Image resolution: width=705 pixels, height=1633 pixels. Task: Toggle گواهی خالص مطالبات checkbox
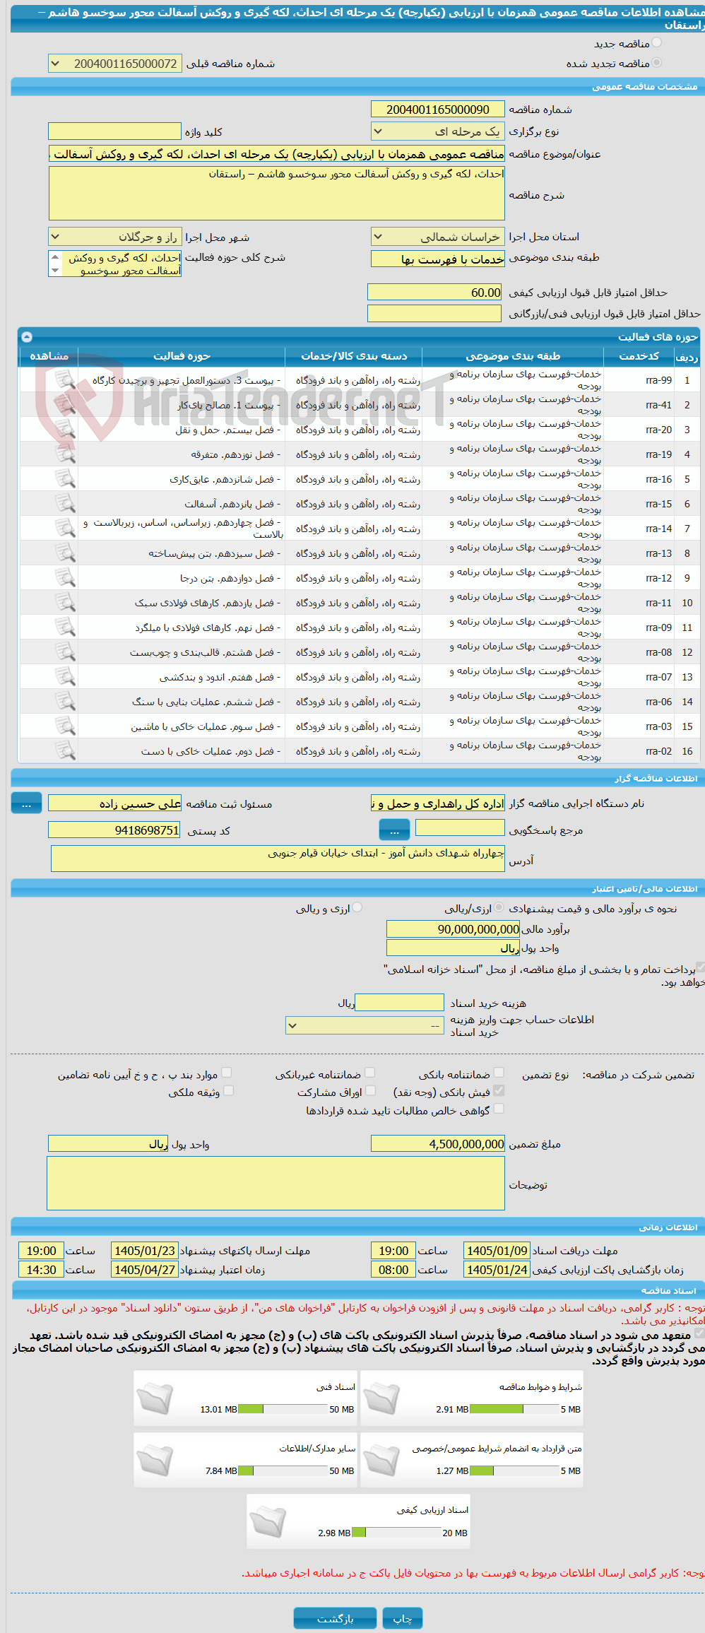click(499, 1109)
